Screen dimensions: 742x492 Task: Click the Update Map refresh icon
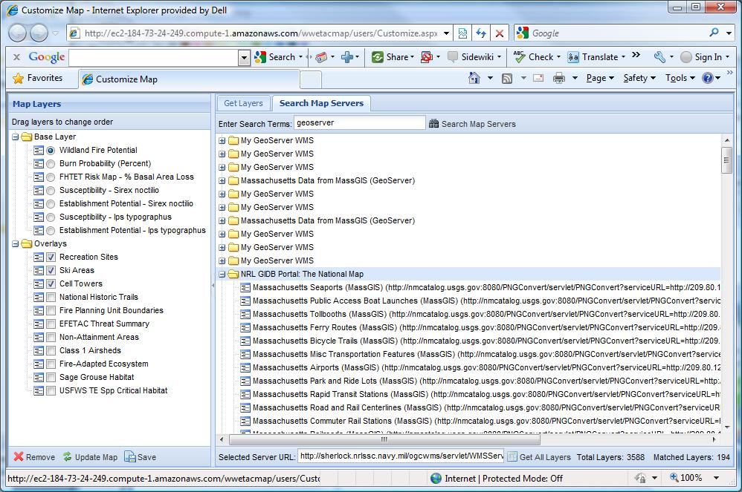tap(67, 456)
